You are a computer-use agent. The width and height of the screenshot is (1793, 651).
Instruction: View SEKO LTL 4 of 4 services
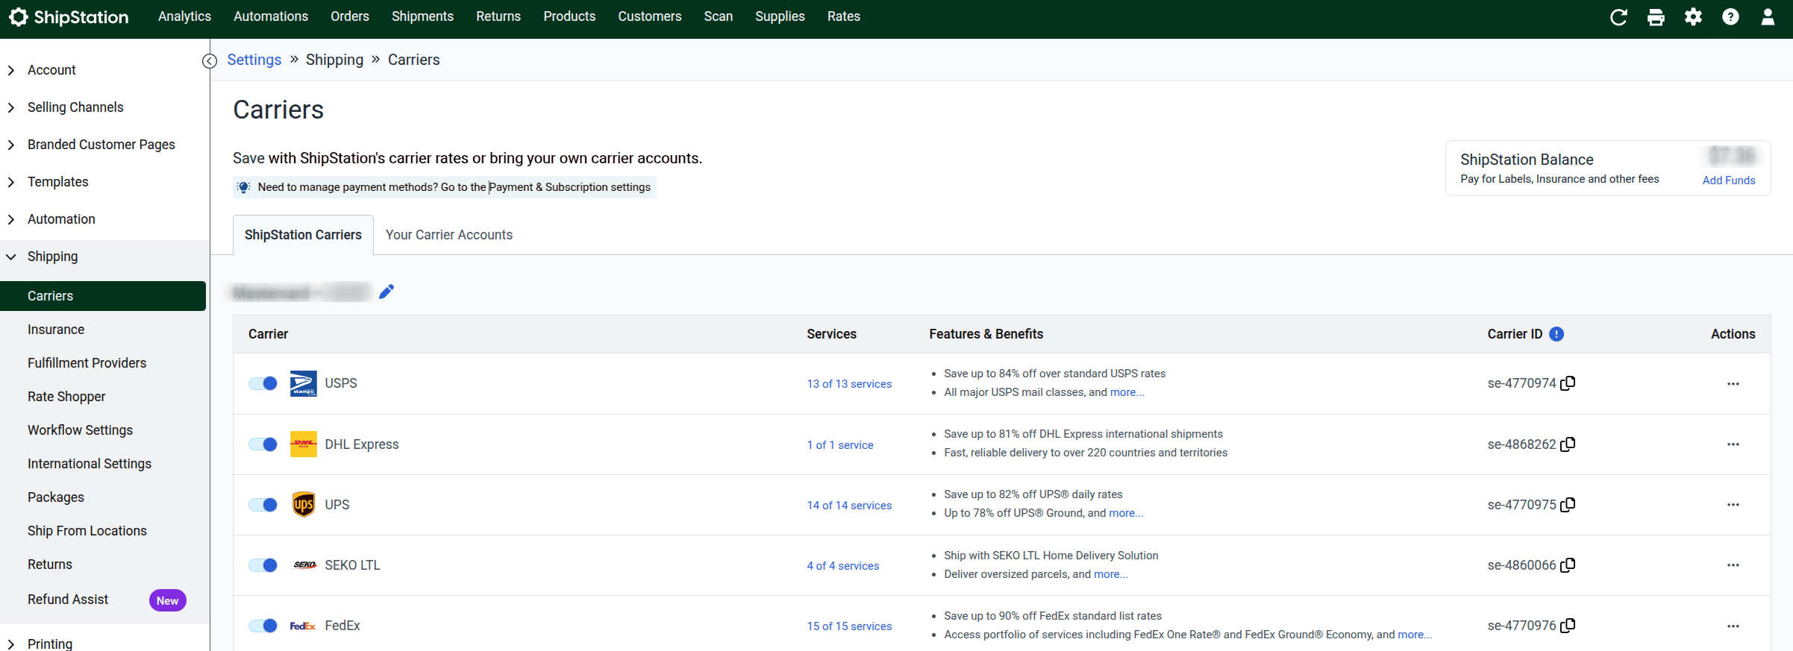click(x=843, y=566)
